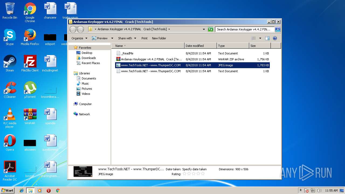The width and height of the screenshot is (345, 194).
Task: Refresh the folder with green arrows button
Action: [211, 29]
